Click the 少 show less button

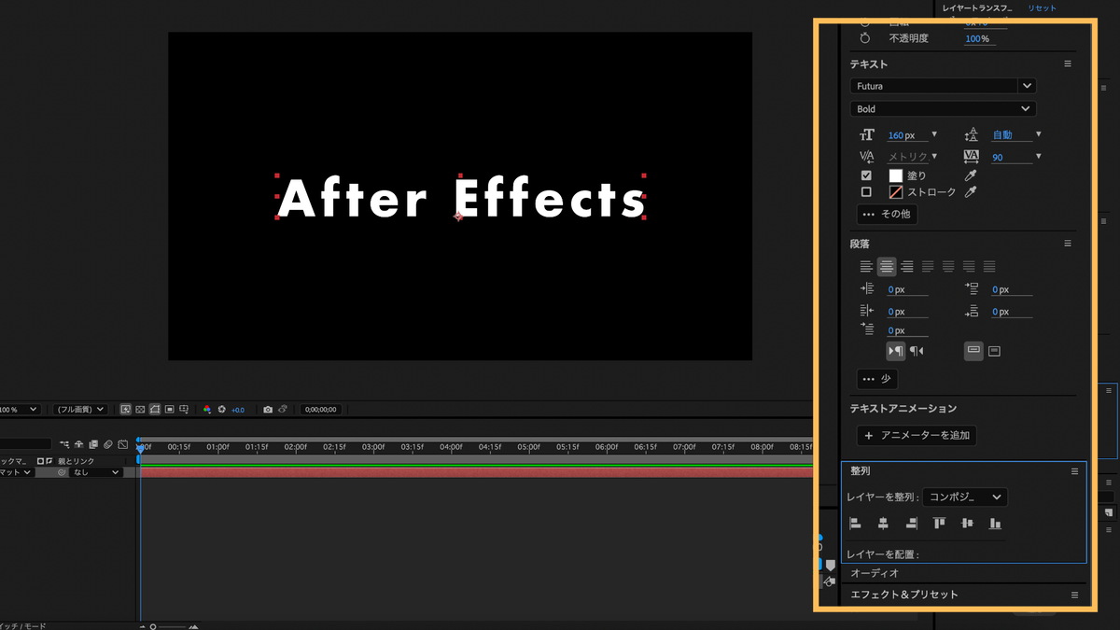[x=877, y=379]
